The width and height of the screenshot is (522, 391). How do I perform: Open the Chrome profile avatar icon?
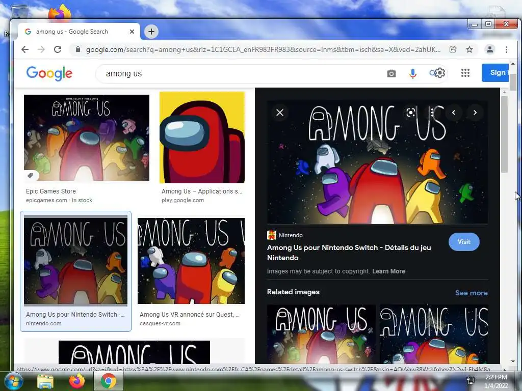490,49
